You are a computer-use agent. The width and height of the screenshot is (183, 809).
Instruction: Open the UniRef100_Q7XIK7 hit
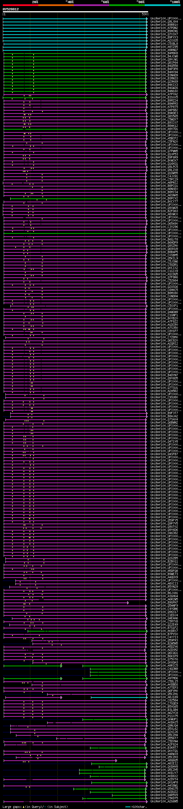pos(164,34)
